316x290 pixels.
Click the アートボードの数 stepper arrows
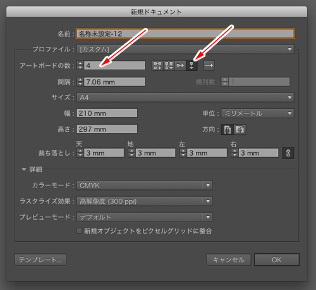point(80,65)
